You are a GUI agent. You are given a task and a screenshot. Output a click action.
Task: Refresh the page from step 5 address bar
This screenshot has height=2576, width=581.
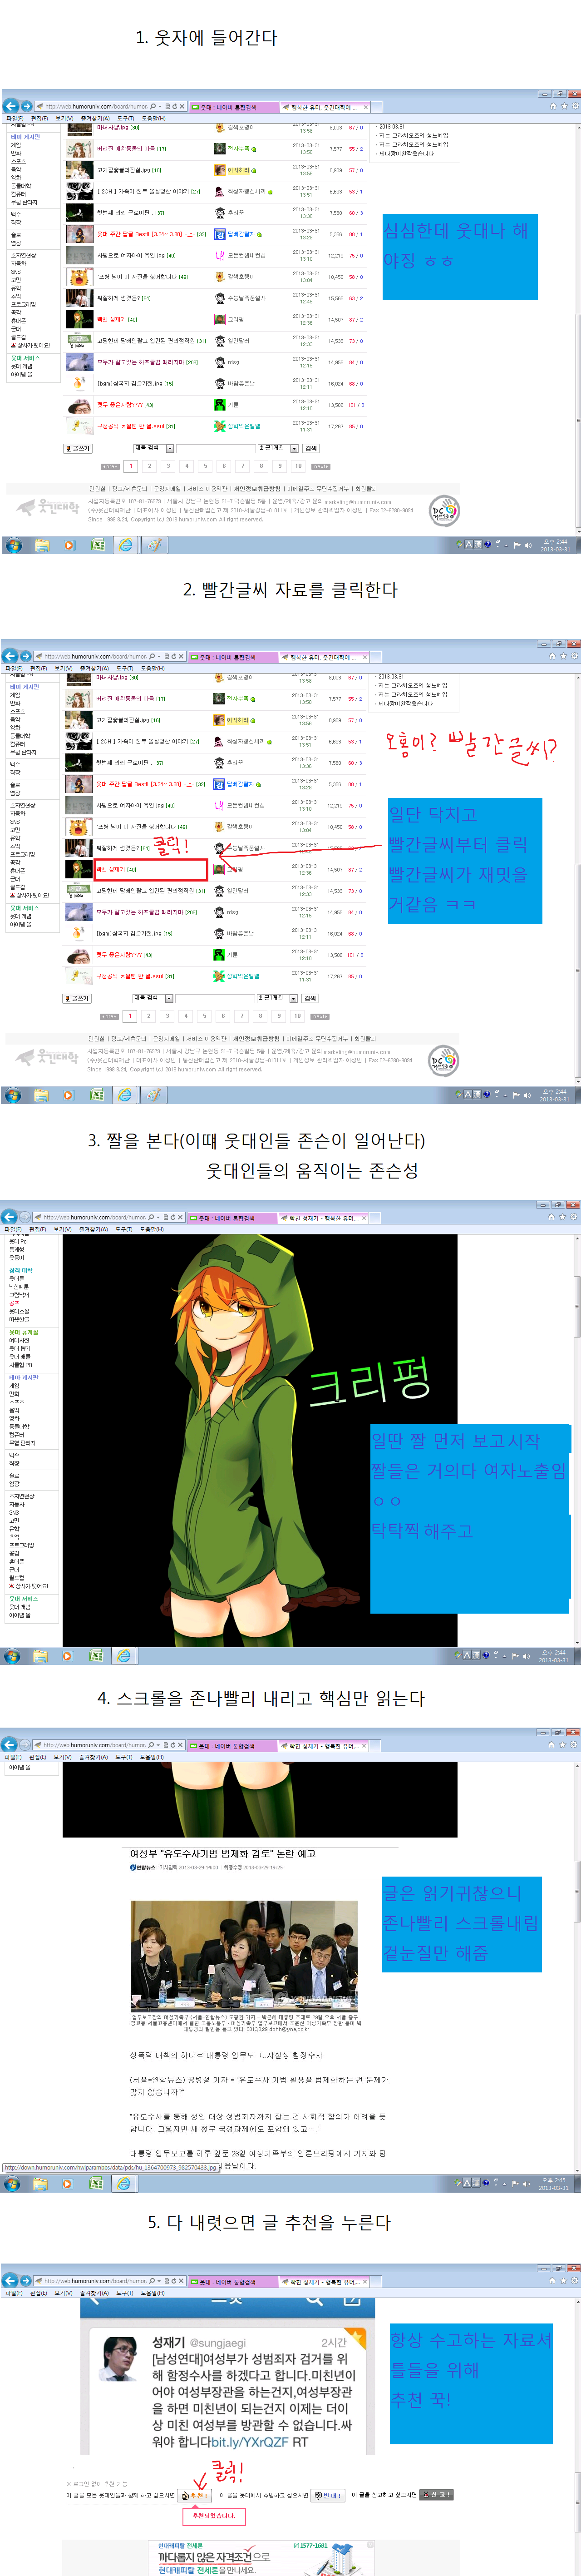pyautogui.click(x=174, y=2281)
